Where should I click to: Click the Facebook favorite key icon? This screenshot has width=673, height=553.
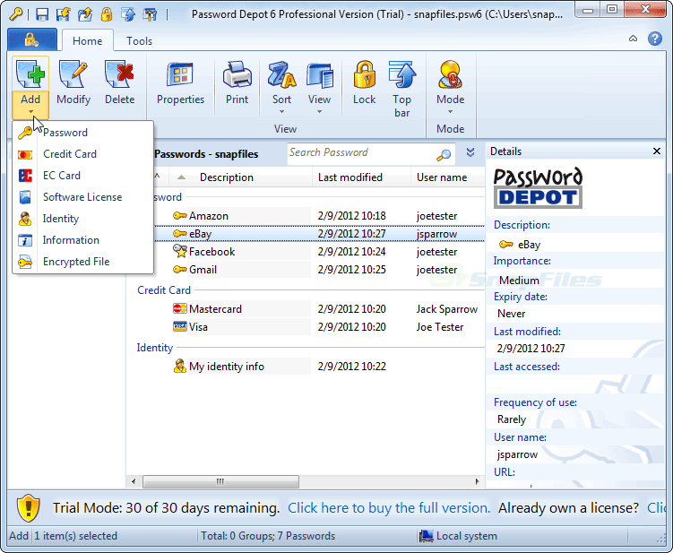pyautogui.click(x=180, y=251)
